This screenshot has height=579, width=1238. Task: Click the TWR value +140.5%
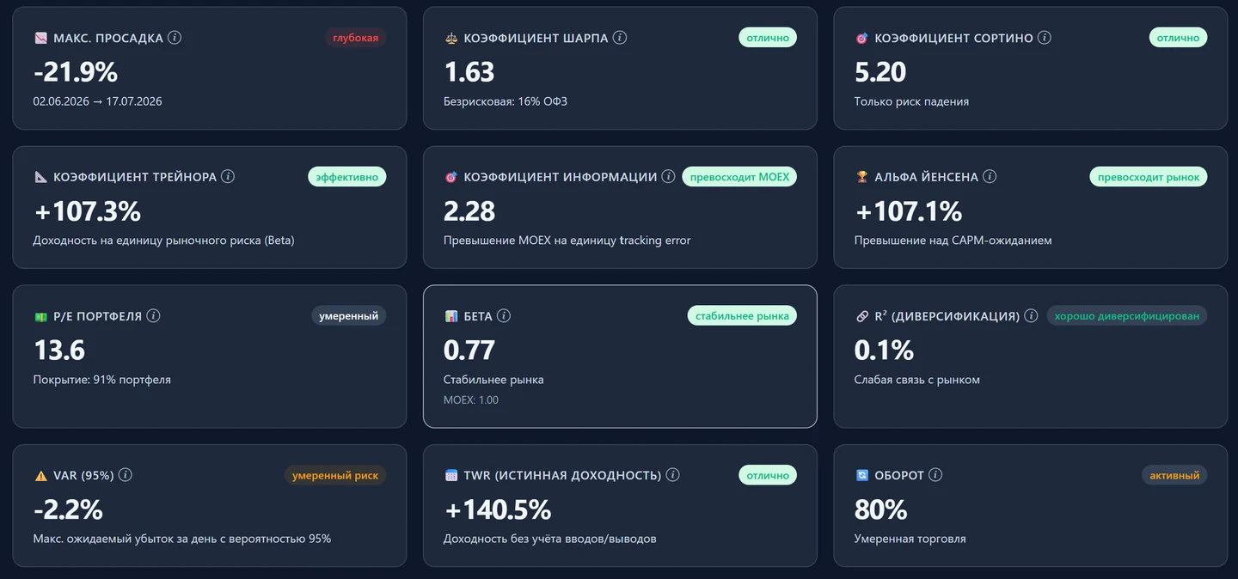point(498,510)
